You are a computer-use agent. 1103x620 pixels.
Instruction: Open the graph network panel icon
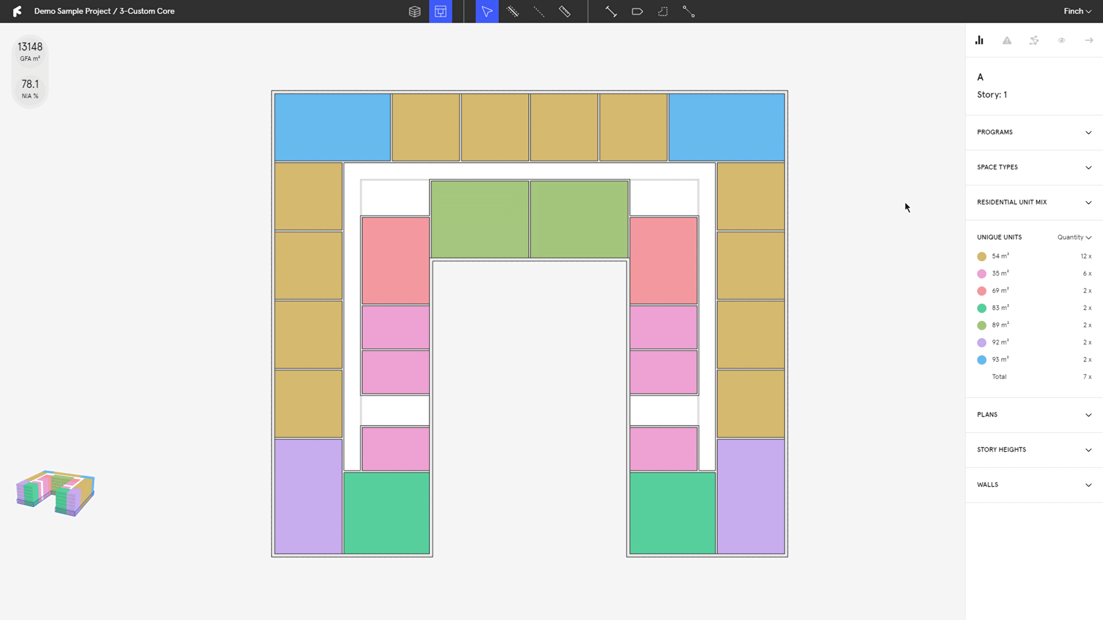[1034, 40]
